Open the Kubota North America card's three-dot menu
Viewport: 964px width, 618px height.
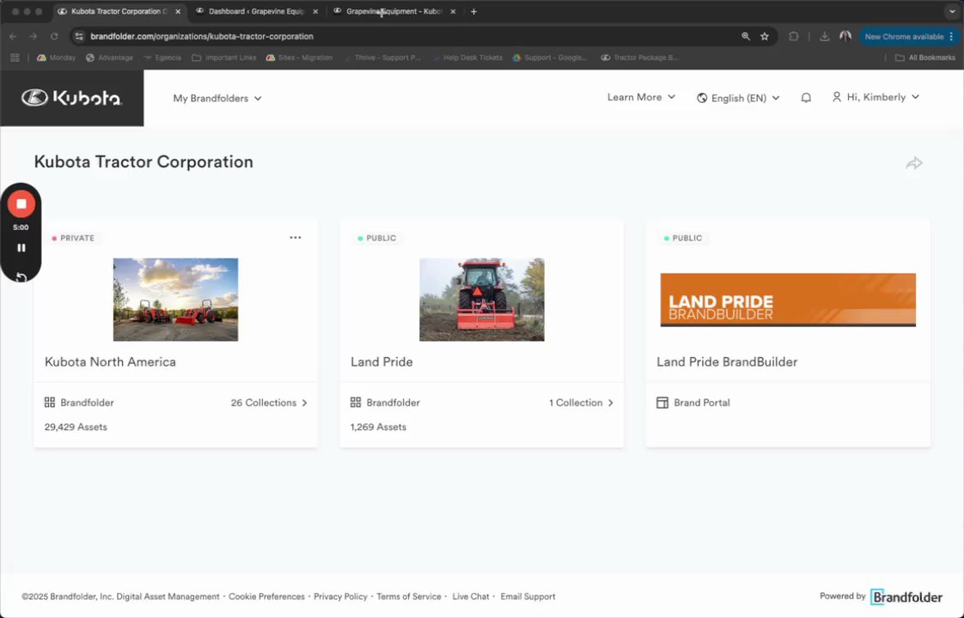pos(295,238)
